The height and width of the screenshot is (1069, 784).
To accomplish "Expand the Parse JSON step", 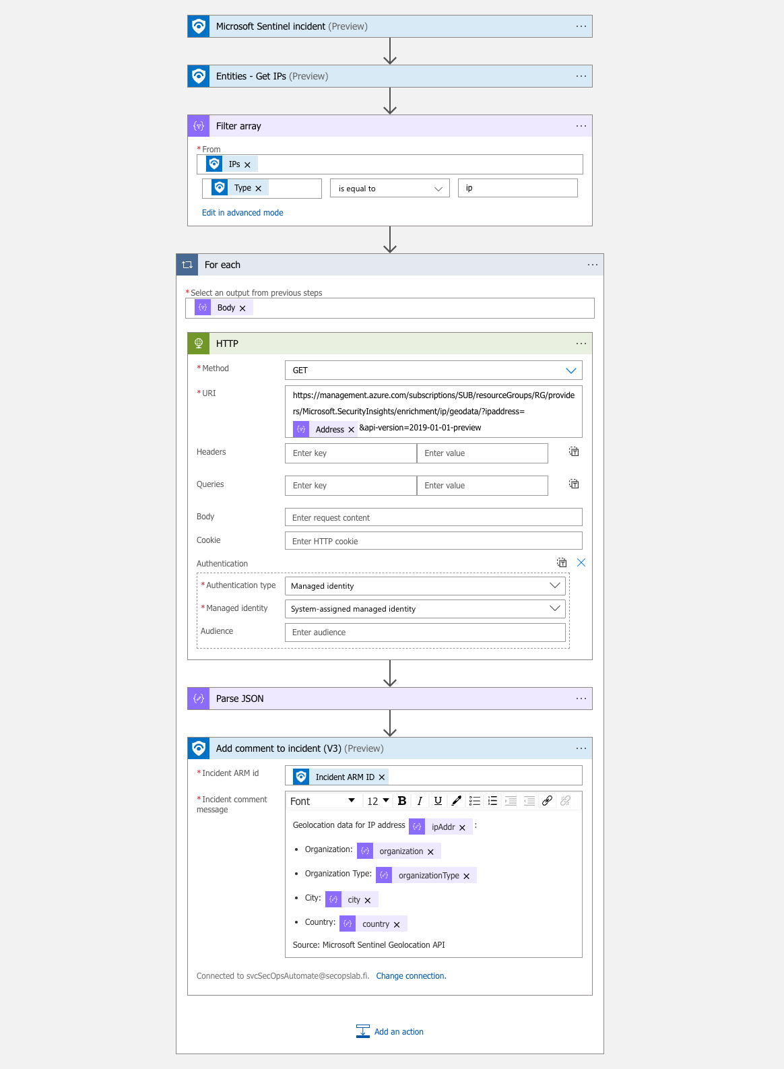I will (390, 699).
